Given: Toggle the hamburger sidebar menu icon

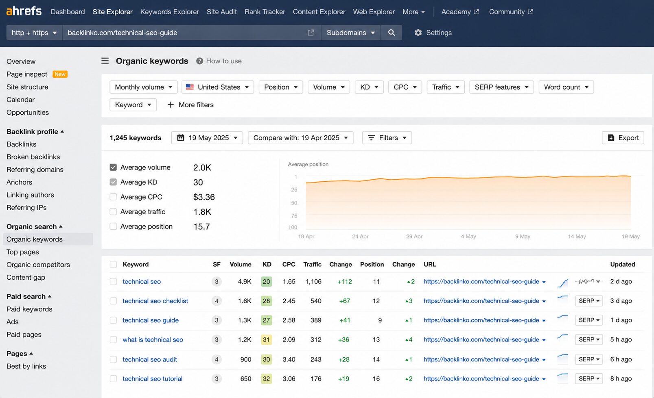Looking at the screenshot, I should coord(105,61).
